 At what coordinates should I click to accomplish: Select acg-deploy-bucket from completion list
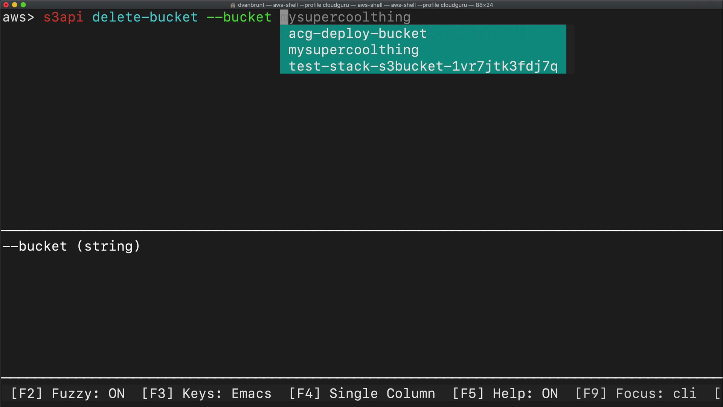[357, 34]
